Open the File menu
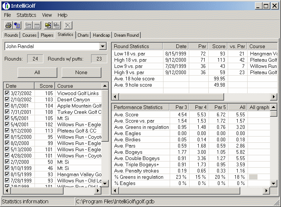The image size is (281, 207). point(7,15)
